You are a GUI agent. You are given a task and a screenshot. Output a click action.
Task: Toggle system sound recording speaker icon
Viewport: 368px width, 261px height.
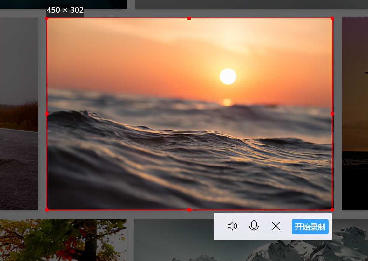click(232, 226)
